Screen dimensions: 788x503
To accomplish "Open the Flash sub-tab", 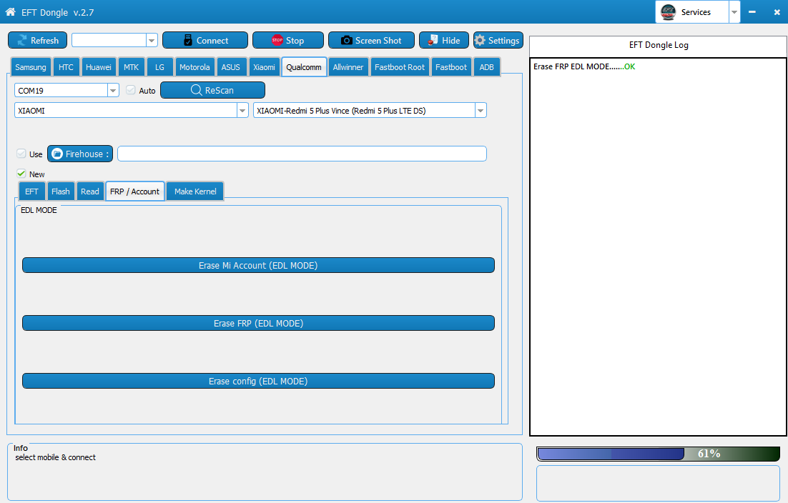I will click(x=60, y=191).
